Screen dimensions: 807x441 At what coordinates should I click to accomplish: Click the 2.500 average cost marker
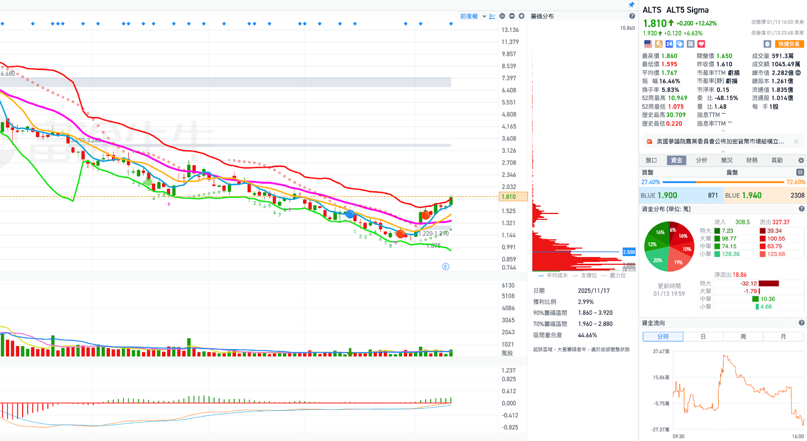click(x=629, y=252)
